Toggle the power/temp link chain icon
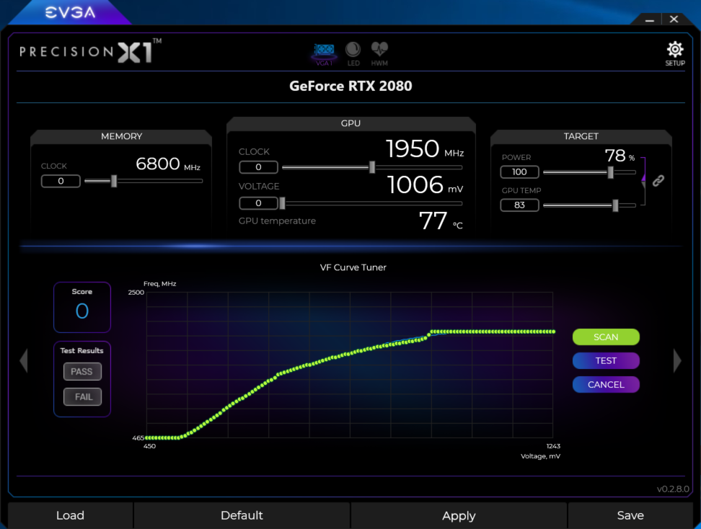Image resolution: width=701 pixels, height=529 pixels. 658,180
